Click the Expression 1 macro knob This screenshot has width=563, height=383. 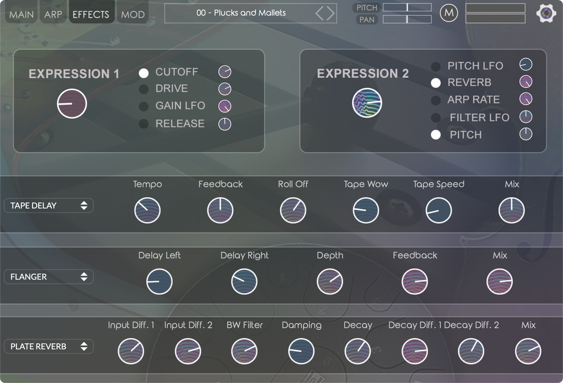[x=72, y=103]
